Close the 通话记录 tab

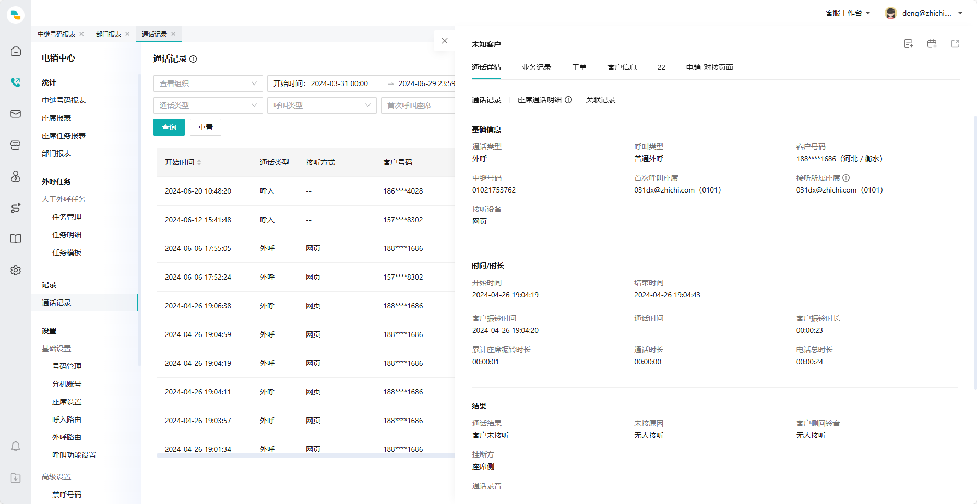click(x=173, y=34)
